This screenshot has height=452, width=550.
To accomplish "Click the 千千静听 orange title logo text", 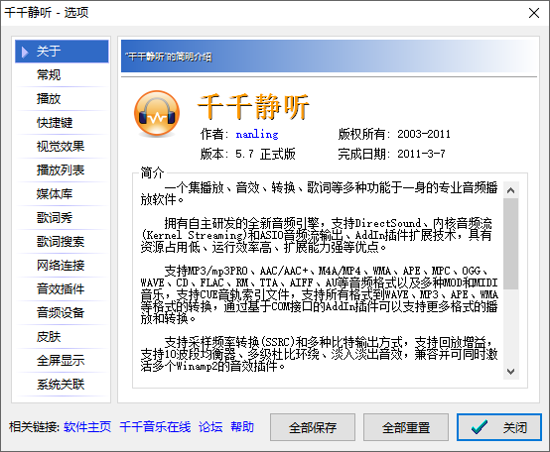I will pyautogui.click(x=253, y=106).
